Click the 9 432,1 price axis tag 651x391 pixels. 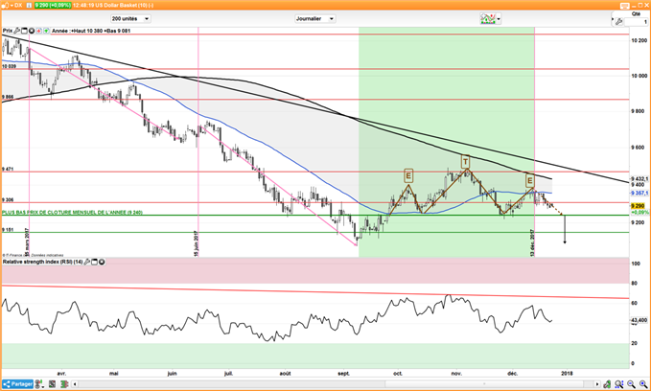639,179
